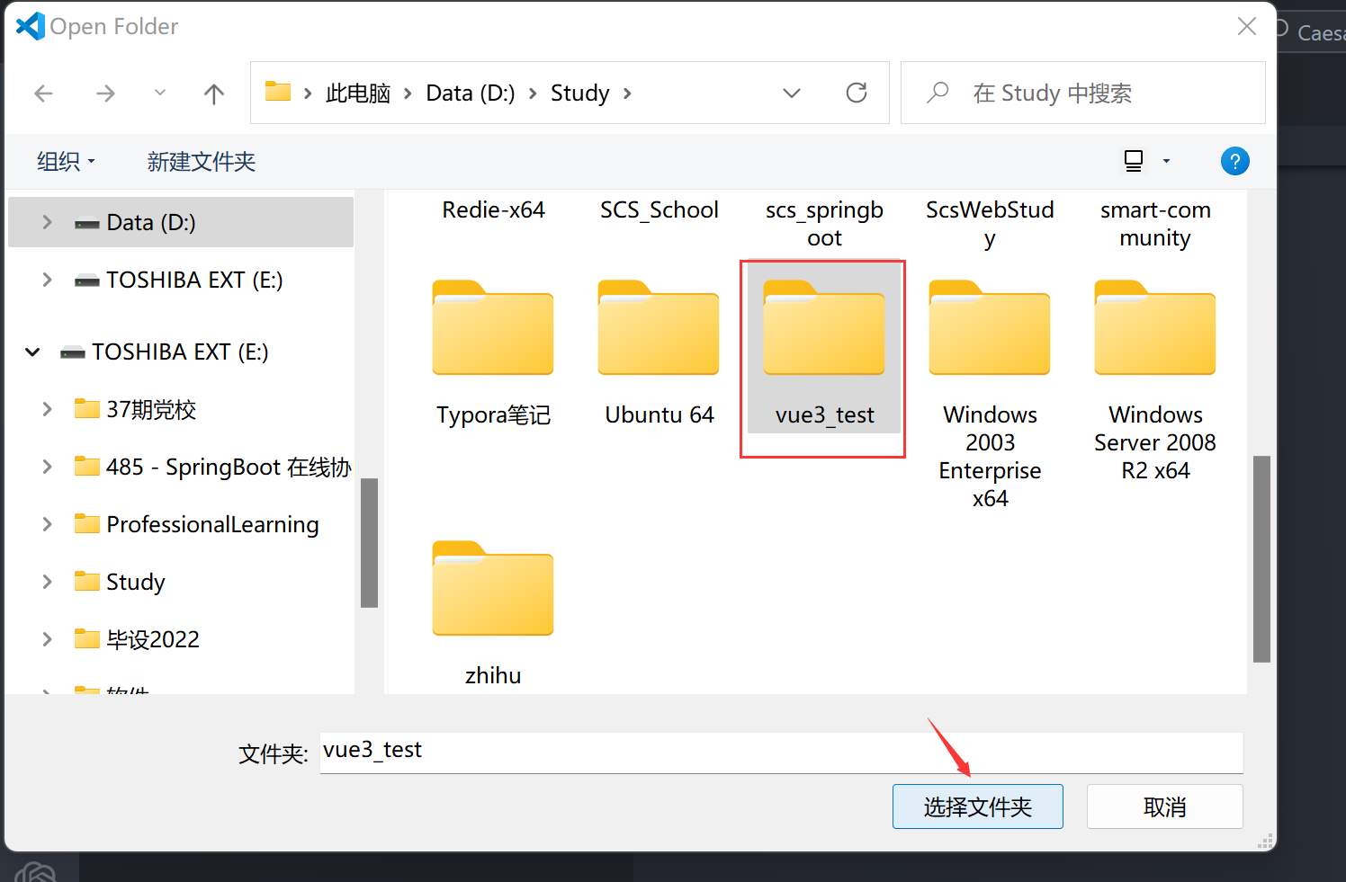Select the Windows 2003 Enterprise x64 folder
The width and height of the screenshot is (1346, 882).
point(990,328)
